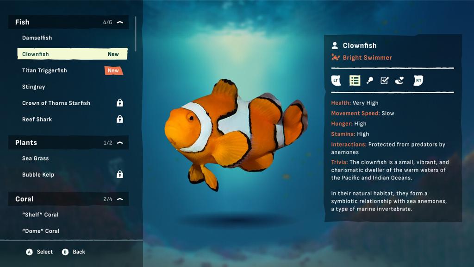Image resolution: width=474 pixels, height=267 pixels.
Task: Switch to the food drumstick tab
Action: click(370, 81)
